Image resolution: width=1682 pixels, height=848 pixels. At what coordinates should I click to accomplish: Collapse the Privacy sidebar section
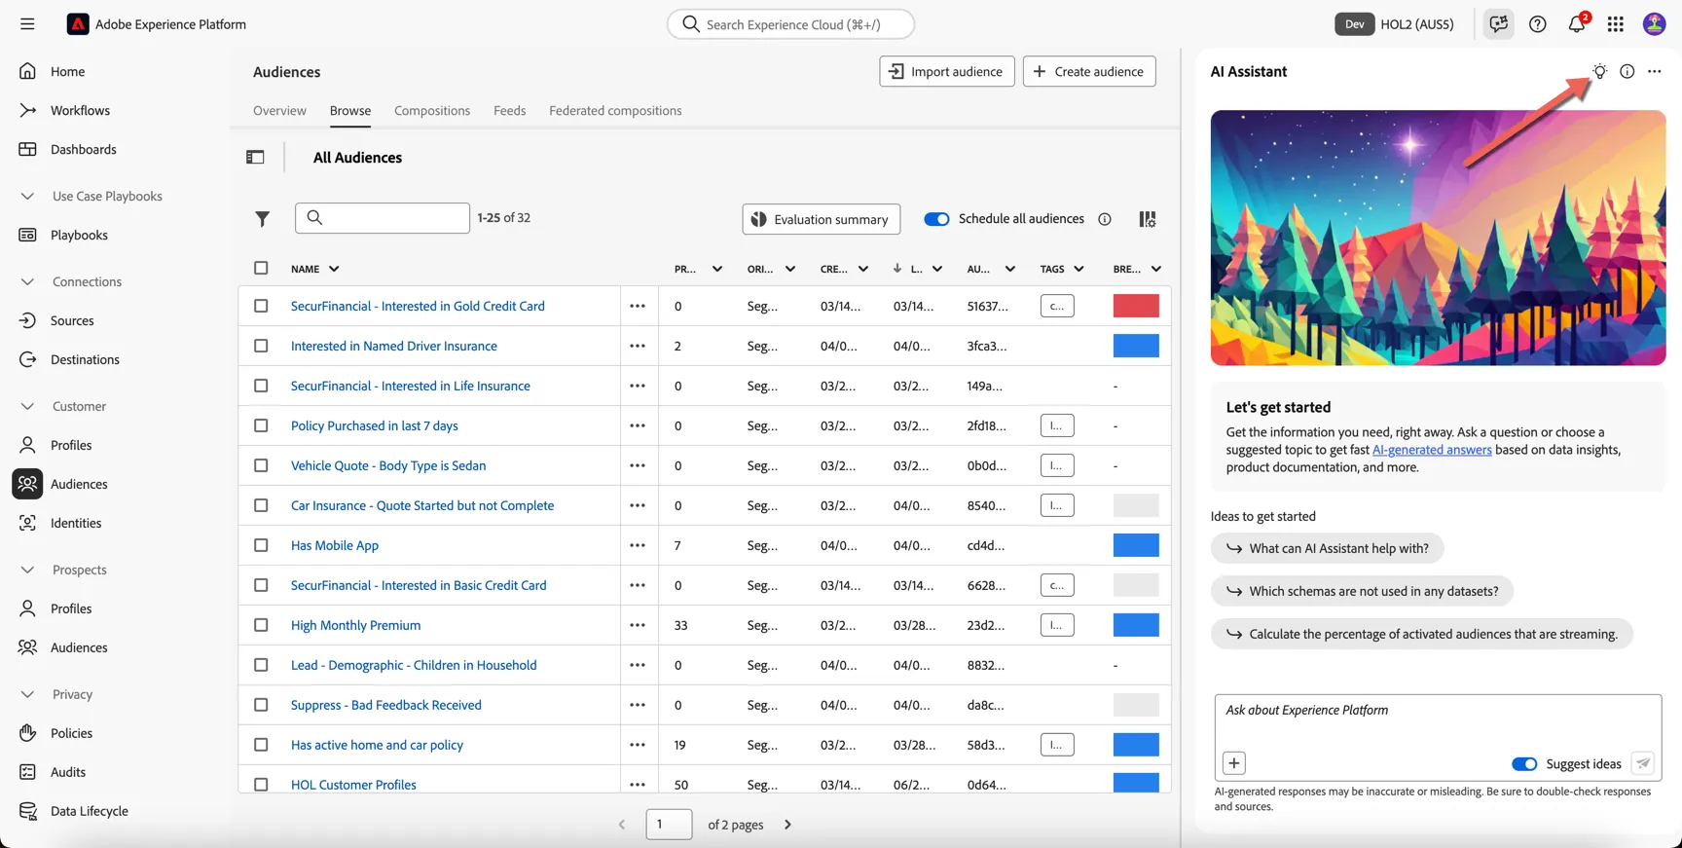[x=27, y=694]
